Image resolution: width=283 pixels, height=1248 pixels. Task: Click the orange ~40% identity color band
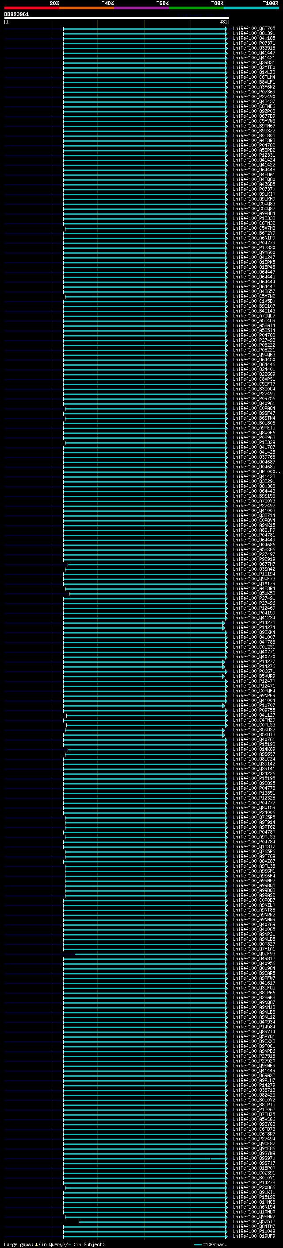click(x=87, y=8)
